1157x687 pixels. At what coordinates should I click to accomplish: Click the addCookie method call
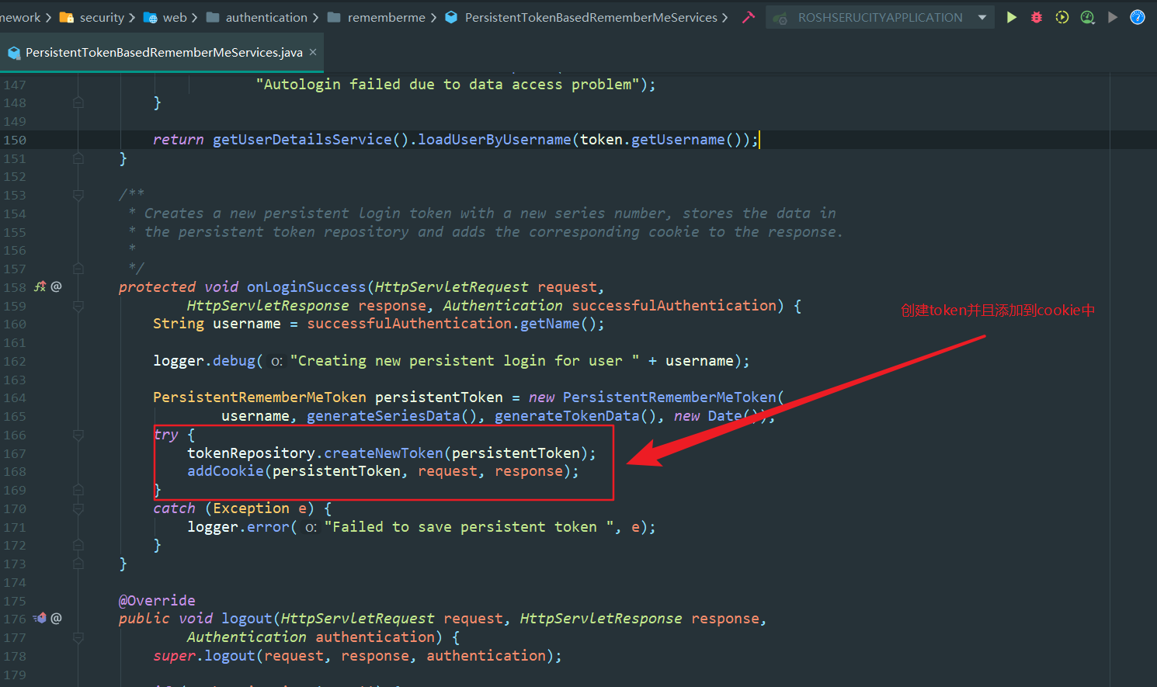[x=225, y=471]
